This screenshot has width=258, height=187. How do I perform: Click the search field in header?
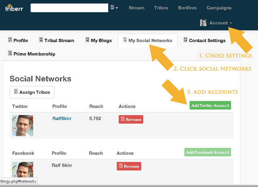(69, 8)
